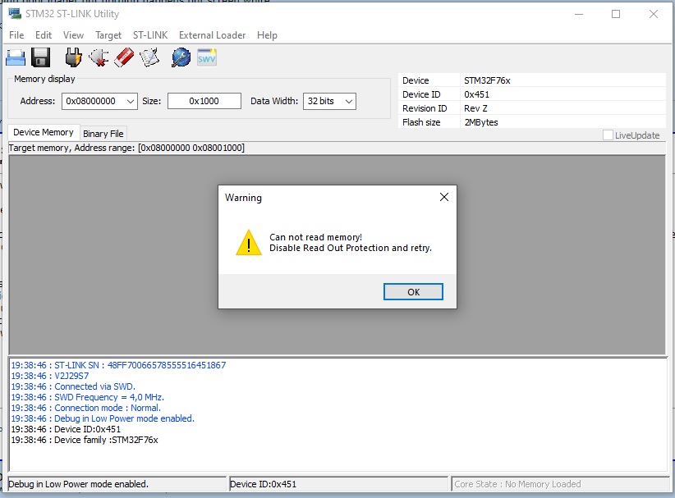675x498 pixels.
Task: Enable the LiveUpdate checkbox
Action: click(x=608, y=135)
